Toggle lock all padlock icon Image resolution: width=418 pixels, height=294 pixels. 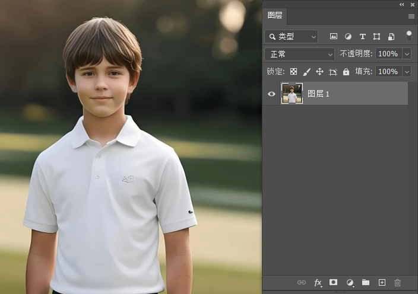coord(346,72)
